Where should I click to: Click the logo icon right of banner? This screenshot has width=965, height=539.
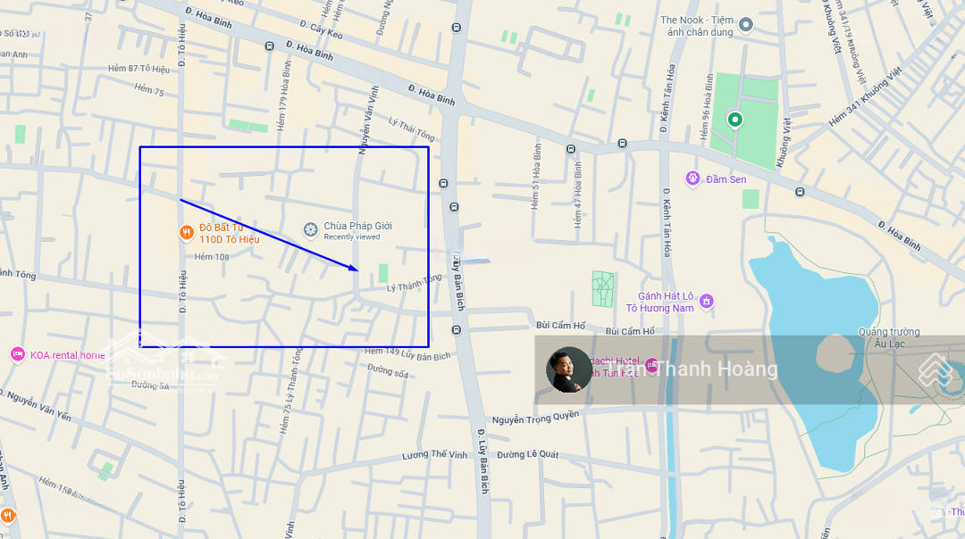[936, 369]
